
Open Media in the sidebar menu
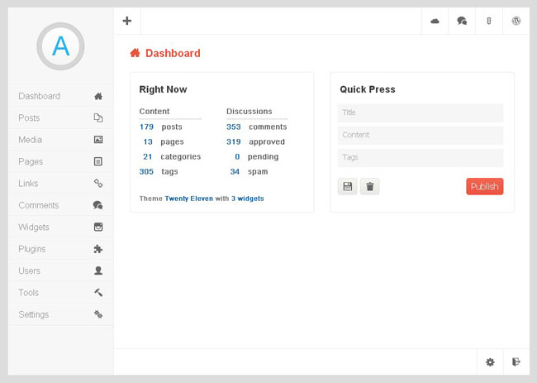(60, 140)
